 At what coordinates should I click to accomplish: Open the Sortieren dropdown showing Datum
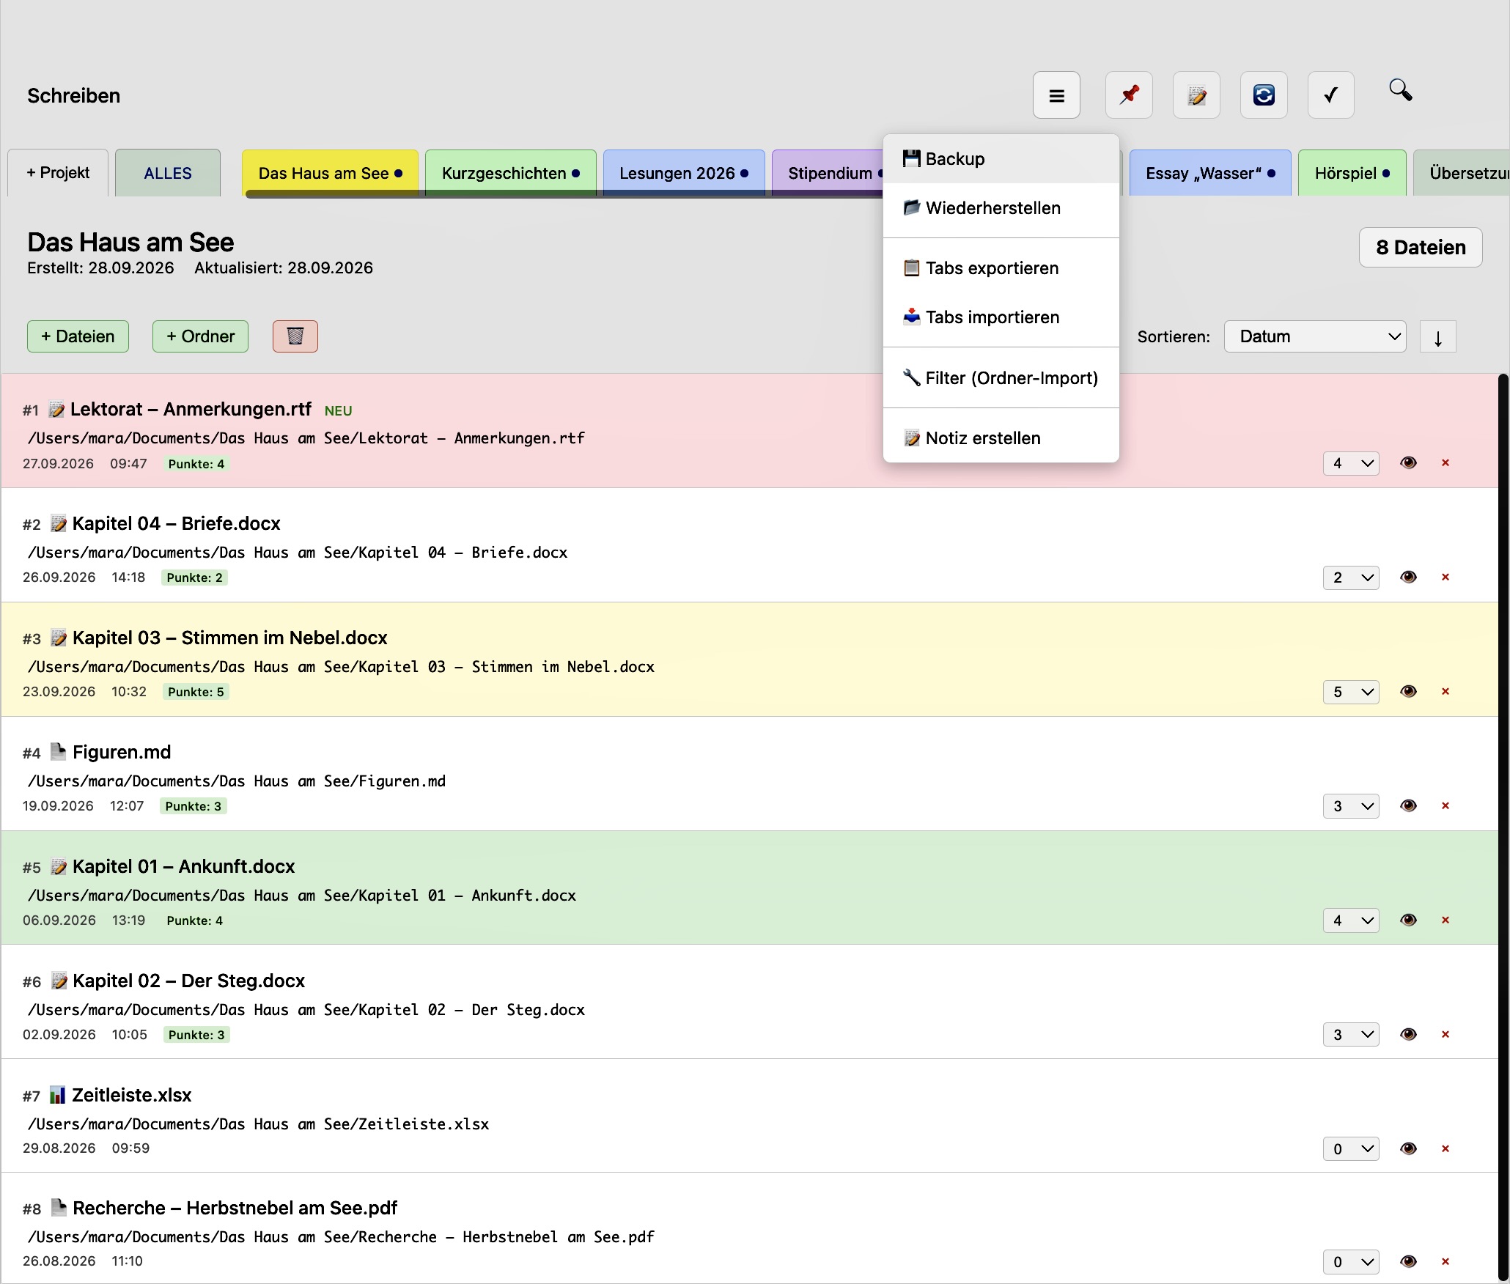coord(1315,336)
